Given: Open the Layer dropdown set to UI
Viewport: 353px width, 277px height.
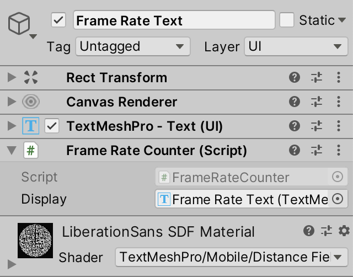Looking at the screenshot, I should [296, 46].
